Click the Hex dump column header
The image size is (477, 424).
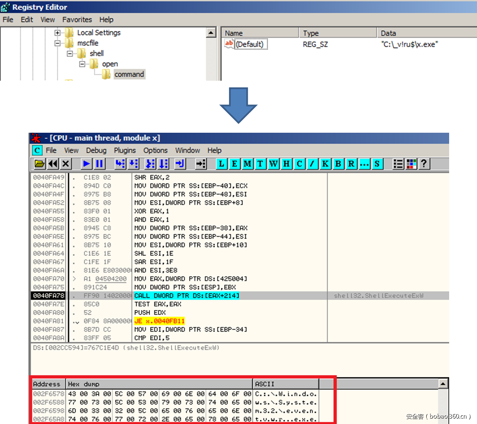(159, 384)
